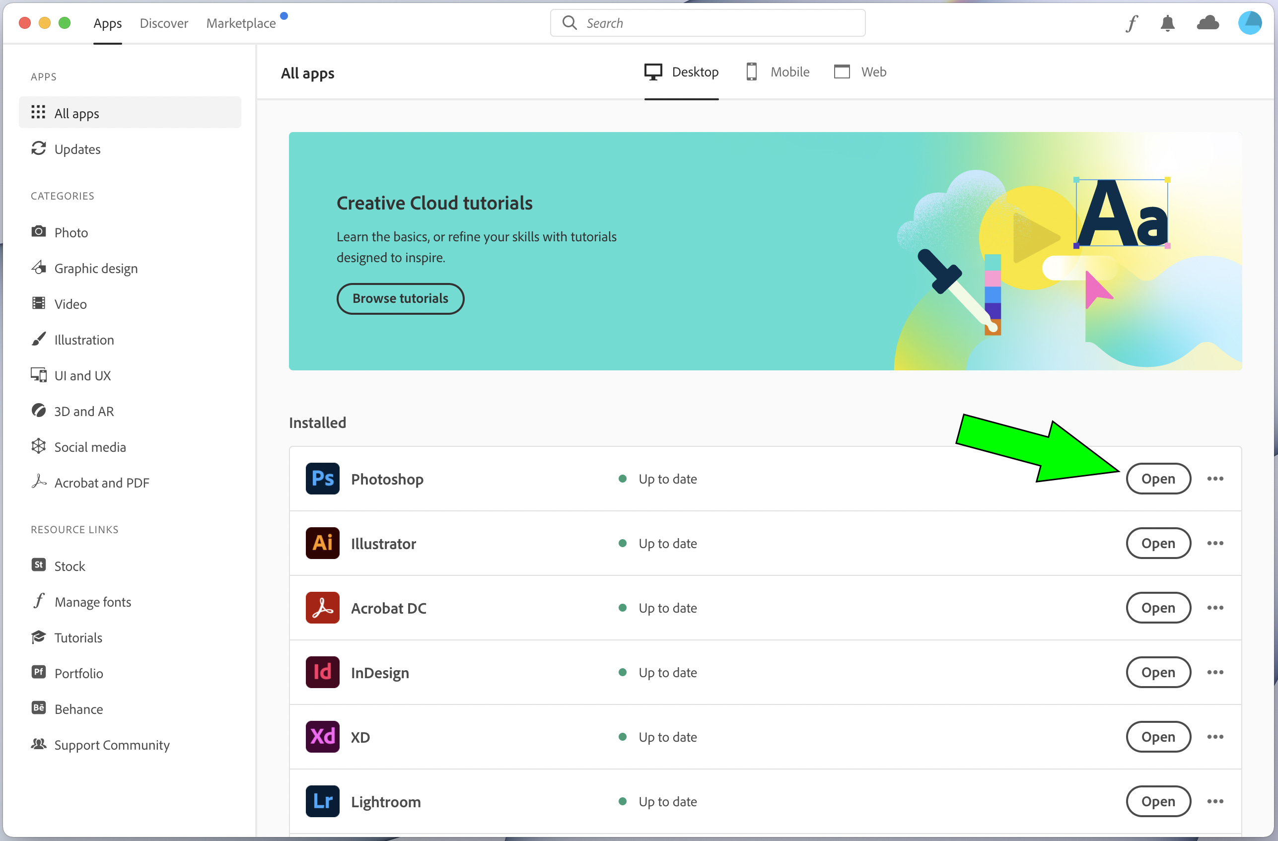Show more options for XD

point(1214,736)
